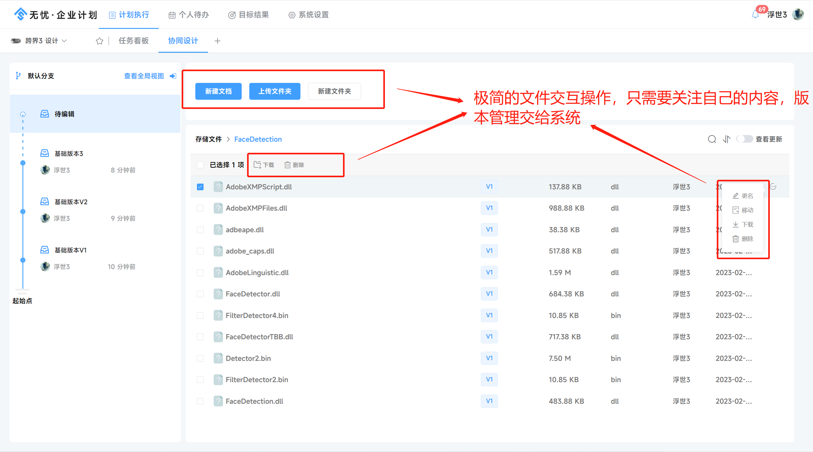Click the sort arrows icon
Screen dimensions: 813x452
[727, 139]
